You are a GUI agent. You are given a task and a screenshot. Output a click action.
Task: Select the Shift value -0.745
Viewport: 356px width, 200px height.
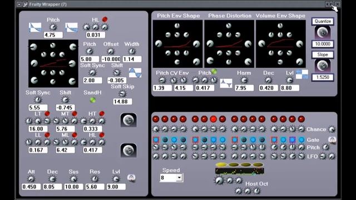tap(65, 107)
